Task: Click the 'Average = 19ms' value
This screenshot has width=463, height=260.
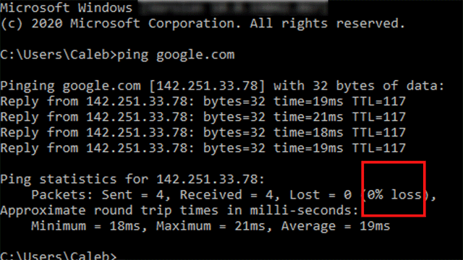Action: point(336,226)
